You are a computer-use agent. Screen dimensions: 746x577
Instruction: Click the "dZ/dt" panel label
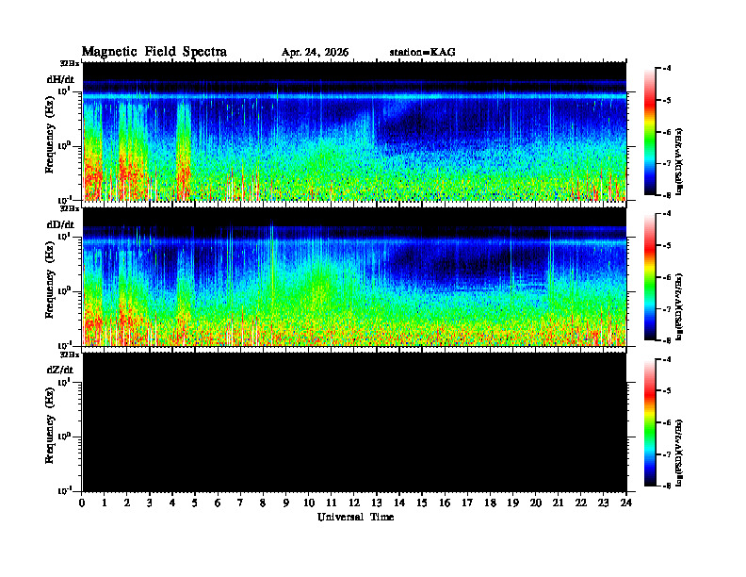point(60,370)
